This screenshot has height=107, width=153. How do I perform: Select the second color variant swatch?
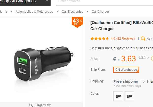click(x=129, y=96)
